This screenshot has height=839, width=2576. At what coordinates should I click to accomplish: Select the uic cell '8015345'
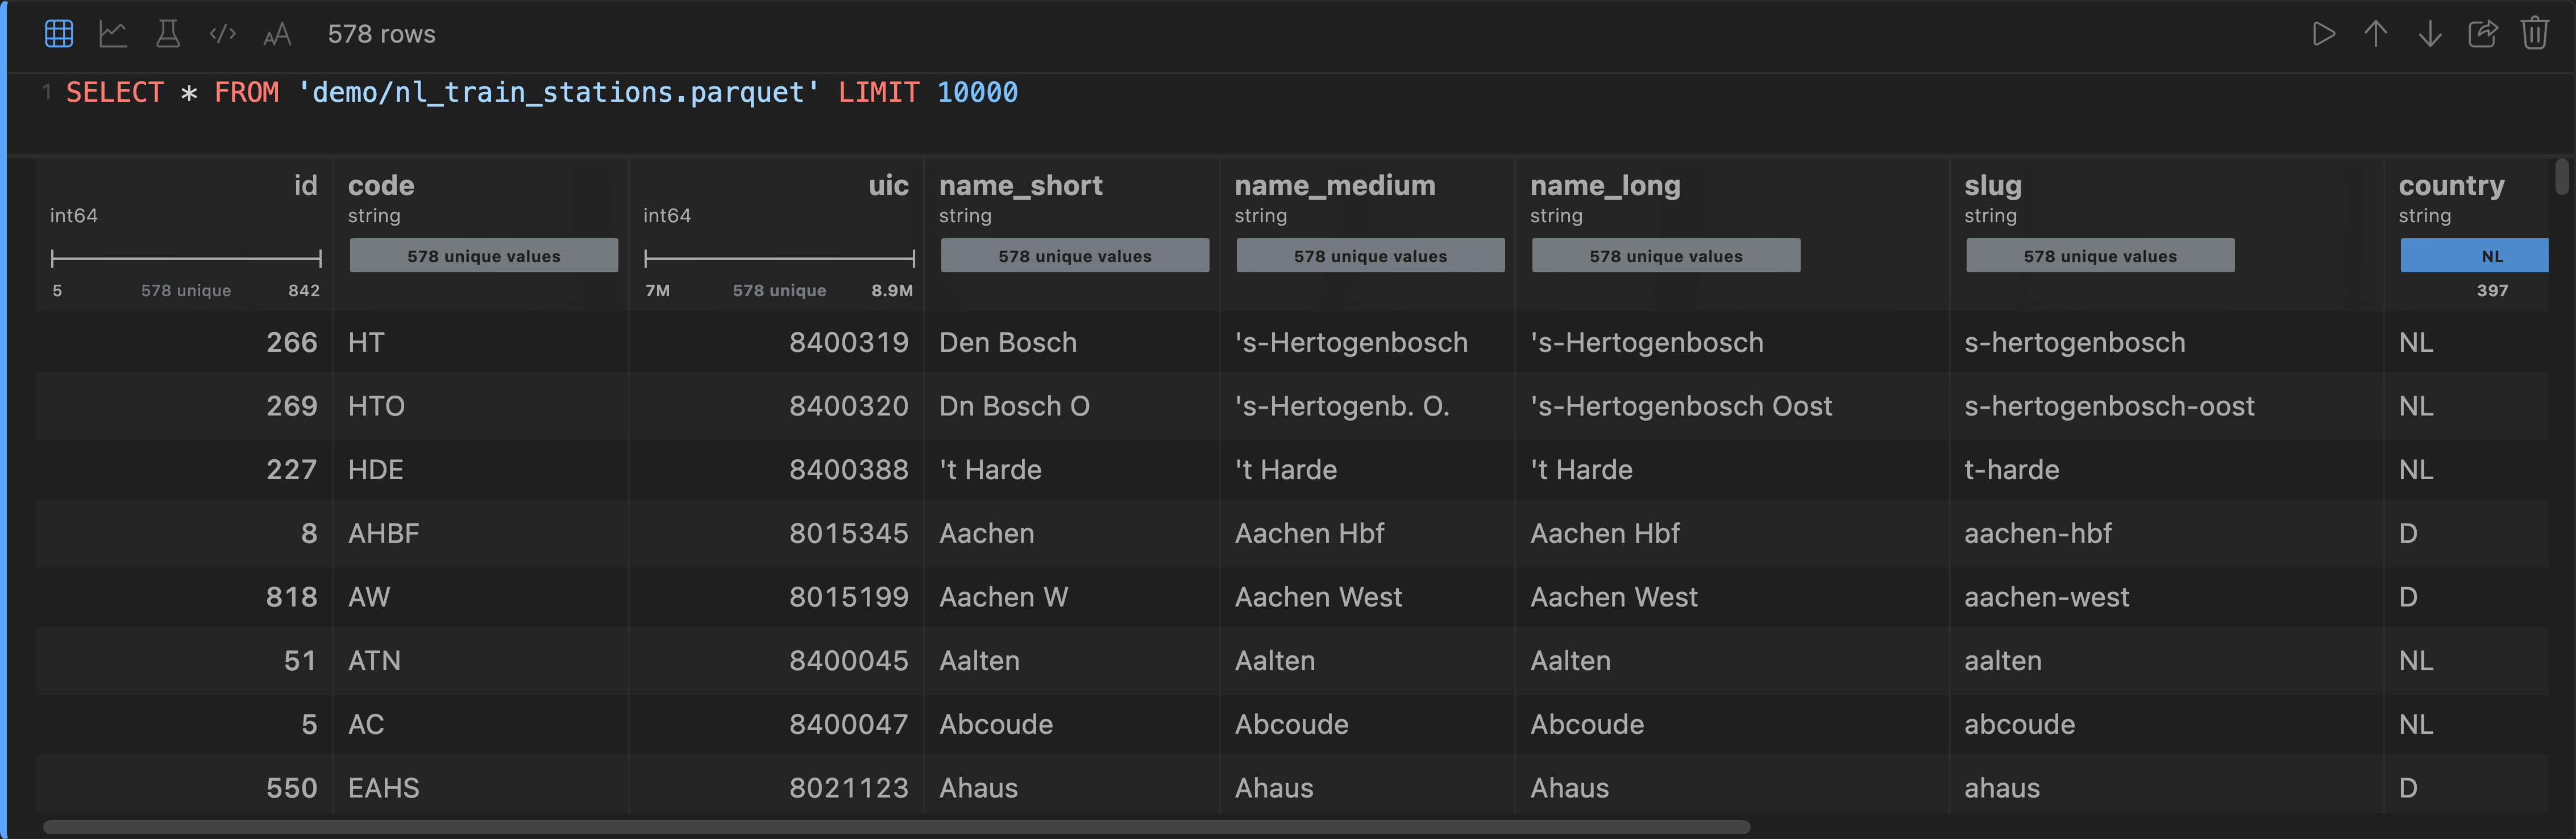pos(848,533)
